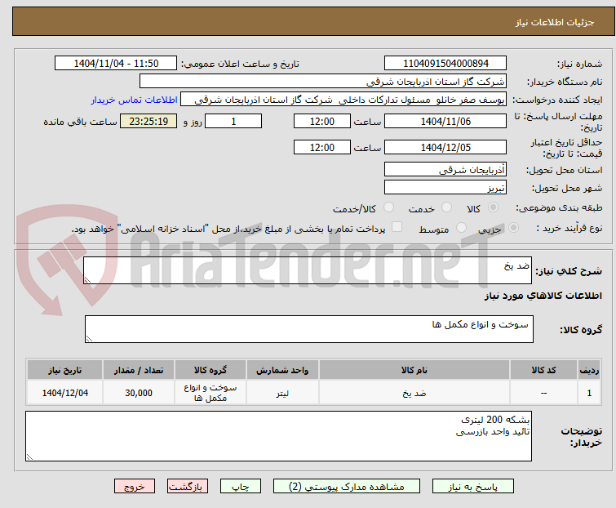The height and width of the screenshot is (508, 616).
Task: Select the متوسط purchase type radio
Action: [x=461, y=227]
